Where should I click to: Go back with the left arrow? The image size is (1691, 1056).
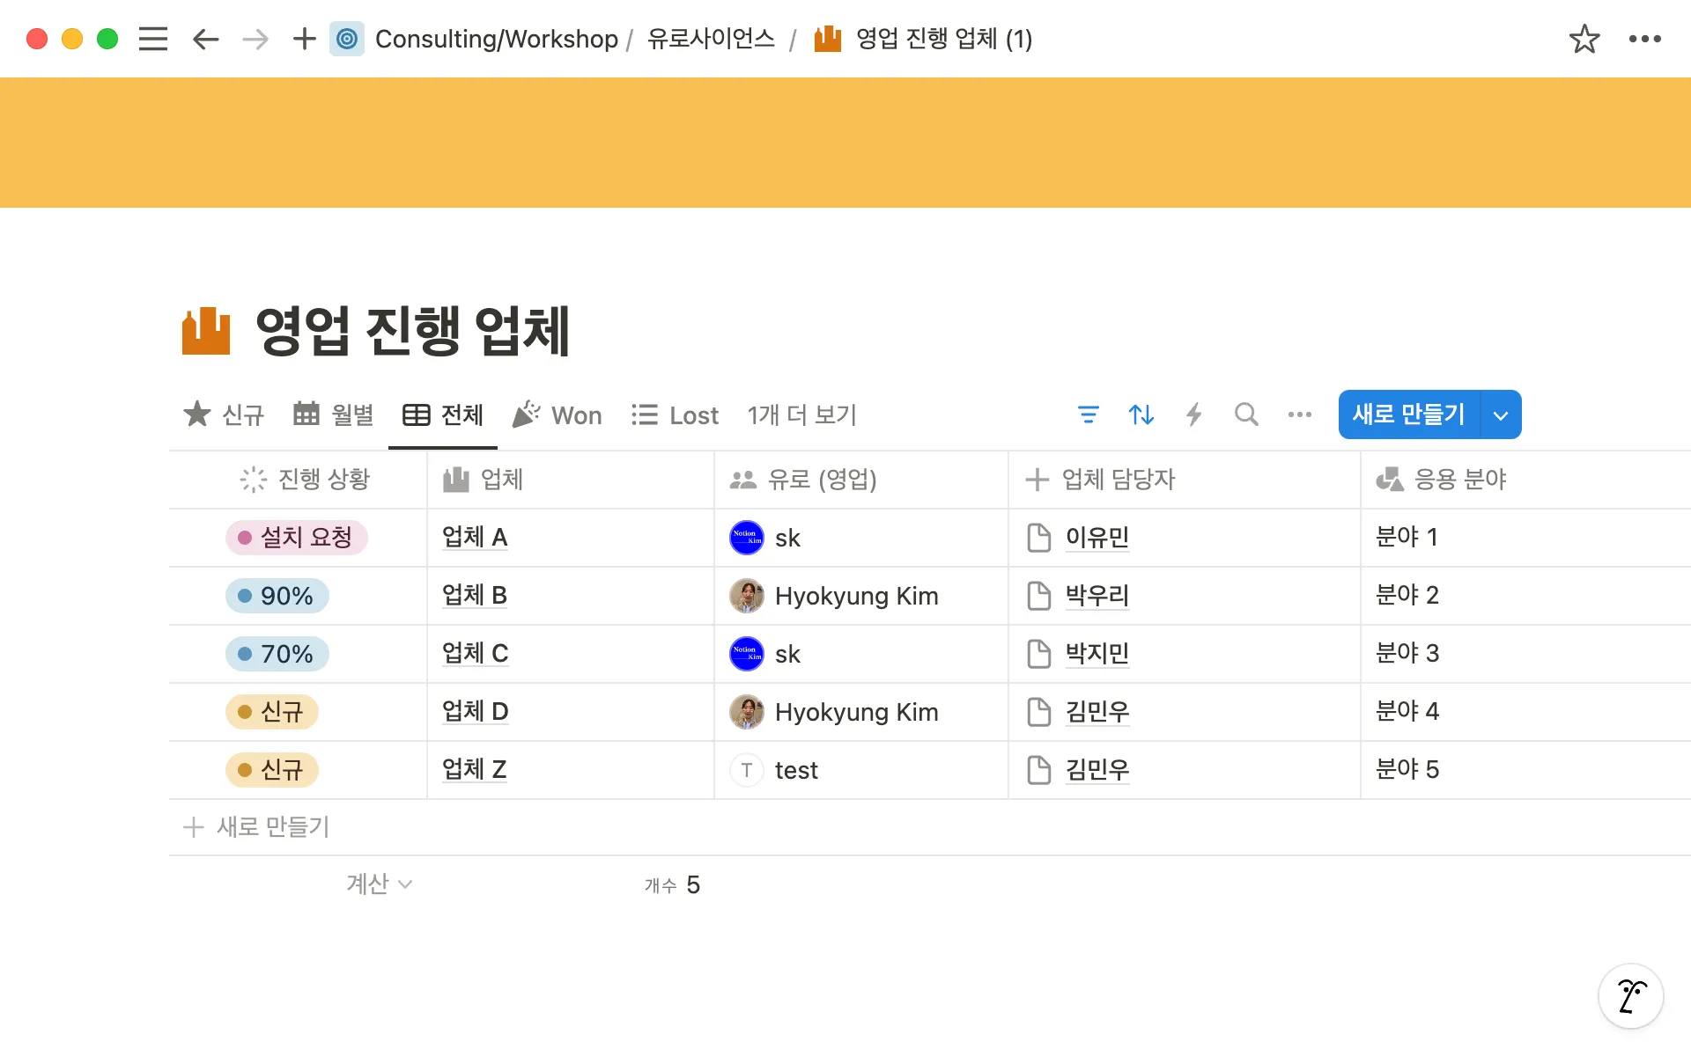205,39
